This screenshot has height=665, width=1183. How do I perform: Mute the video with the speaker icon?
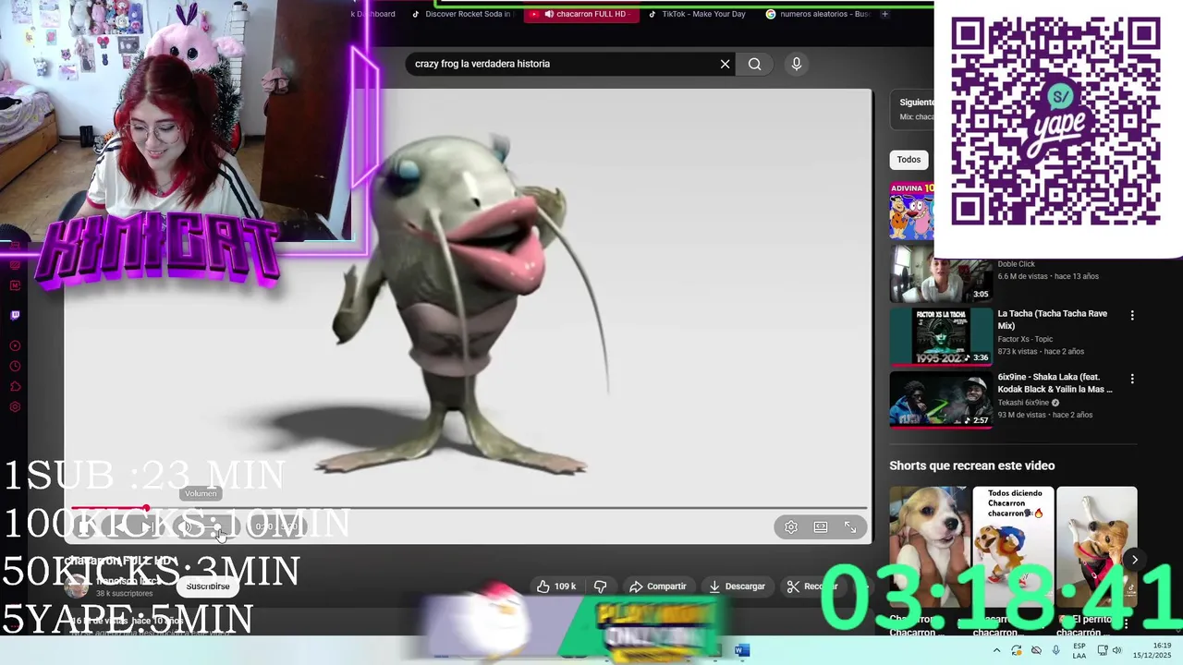[184, 527]
